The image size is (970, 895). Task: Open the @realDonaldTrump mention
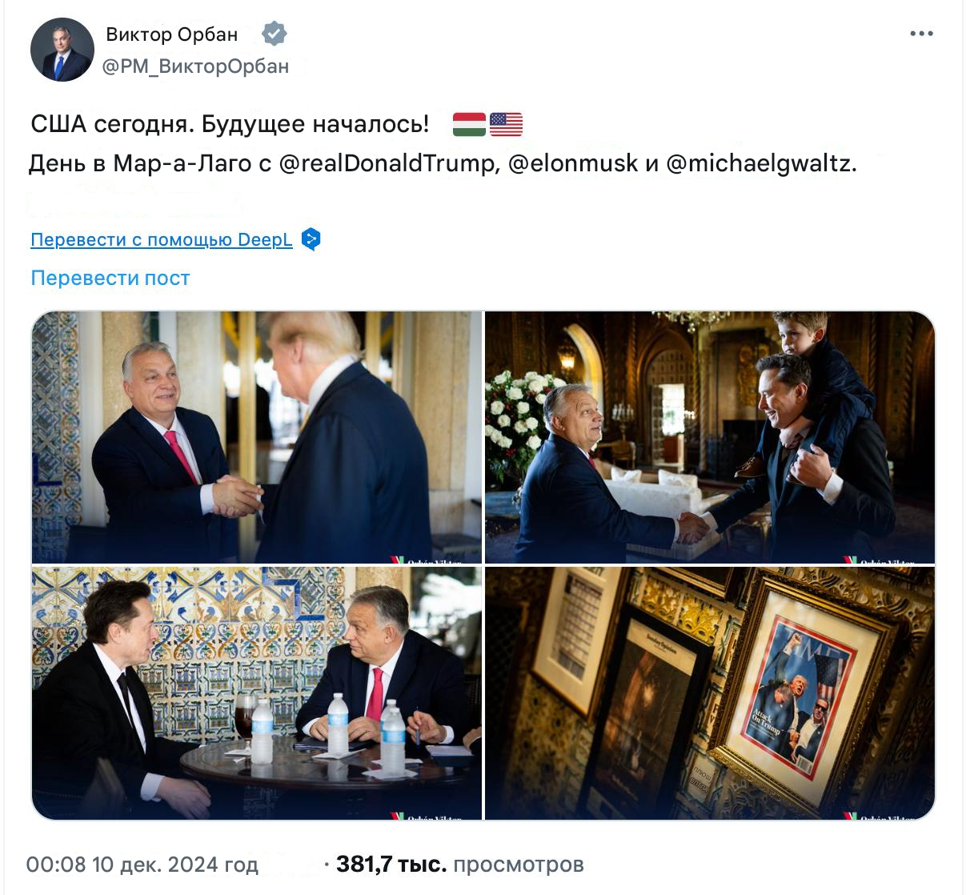[387, 163]
